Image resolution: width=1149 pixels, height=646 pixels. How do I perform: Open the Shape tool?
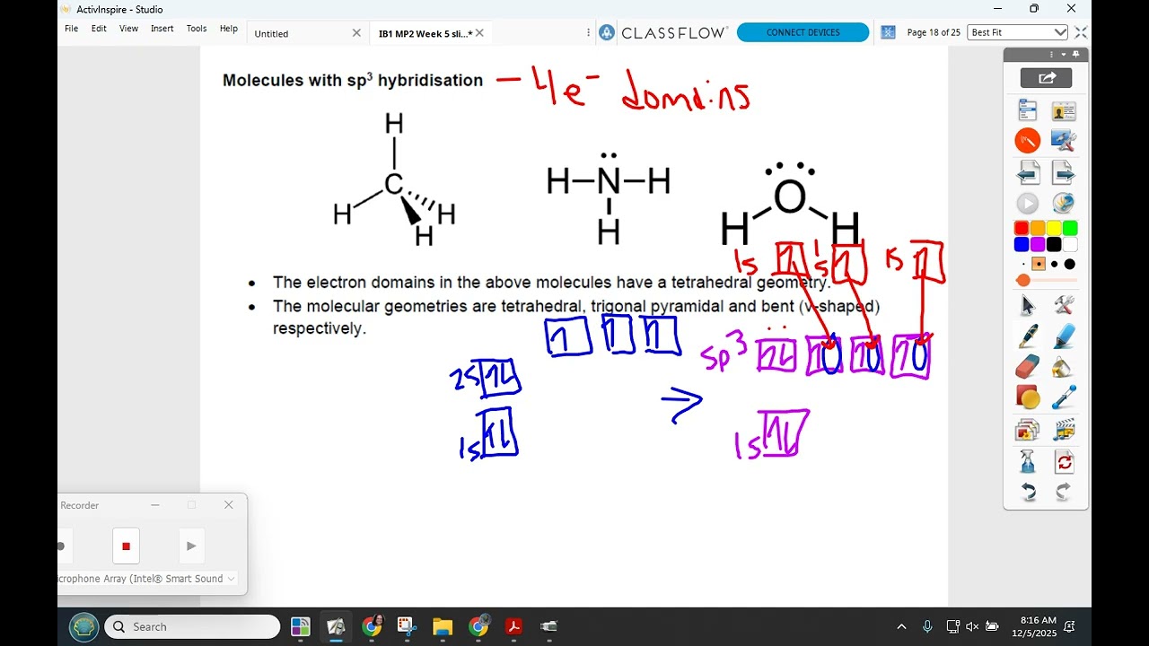coord(1028,397)
